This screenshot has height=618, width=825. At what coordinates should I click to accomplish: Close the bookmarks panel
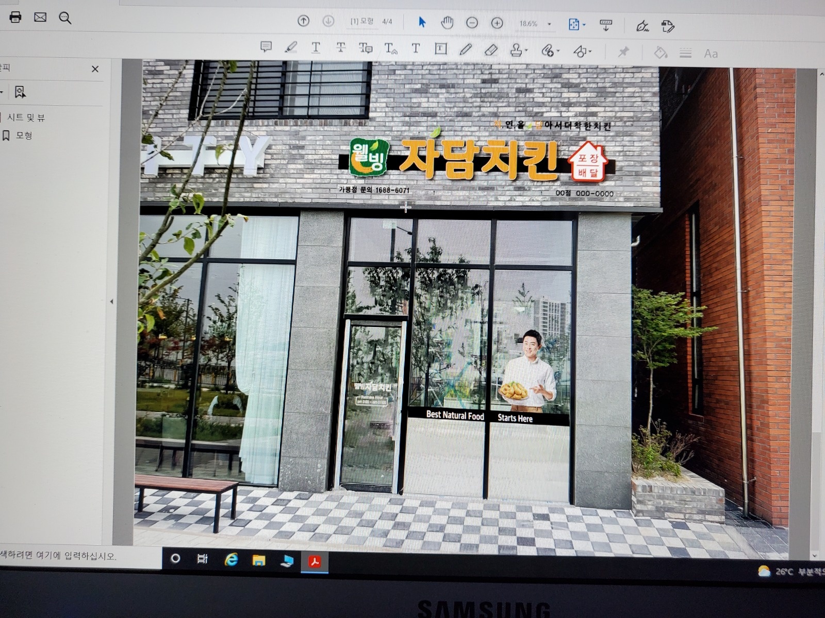tap(95, 69)
